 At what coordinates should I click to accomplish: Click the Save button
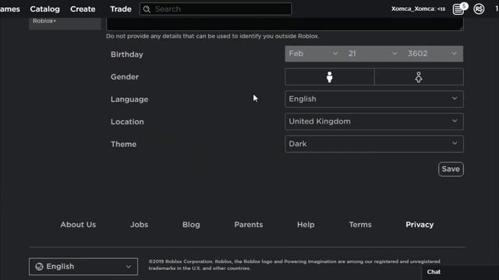point(451,169)
